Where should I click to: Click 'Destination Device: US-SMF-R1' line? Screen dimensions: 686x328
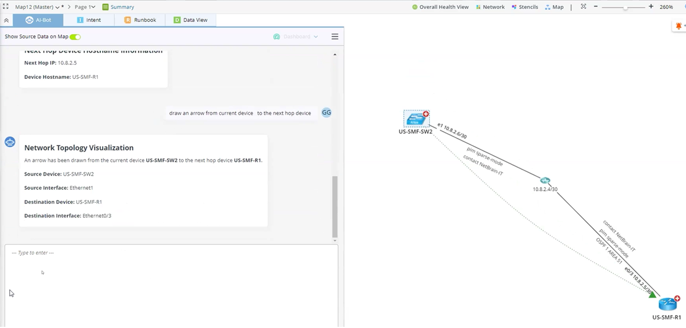pos(63,202)
